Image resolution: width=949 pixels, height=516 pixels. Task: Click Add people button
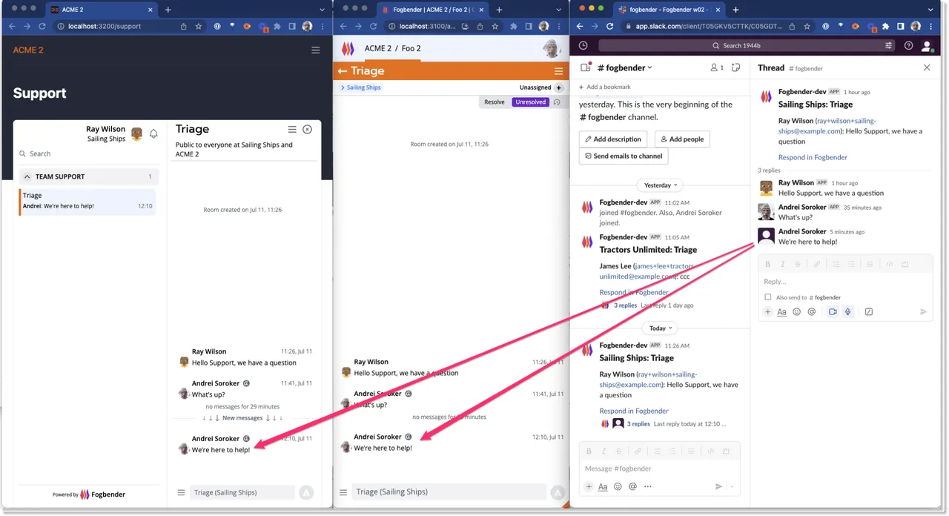[682, 139]
